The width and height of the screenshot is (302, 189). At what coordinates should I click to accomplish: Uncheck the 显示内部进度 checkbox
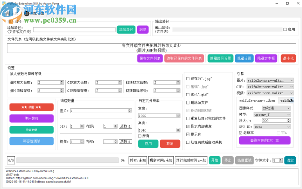coord(188,126)
